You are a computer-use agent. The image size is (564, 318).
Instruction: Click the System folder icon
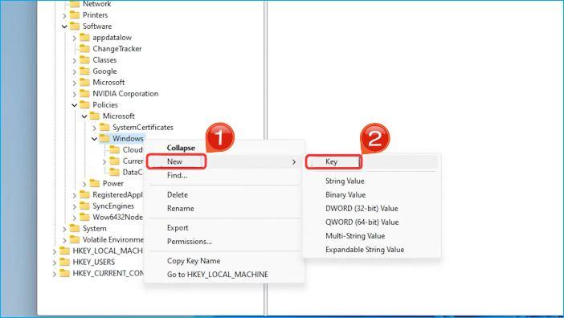coord(75,228)
